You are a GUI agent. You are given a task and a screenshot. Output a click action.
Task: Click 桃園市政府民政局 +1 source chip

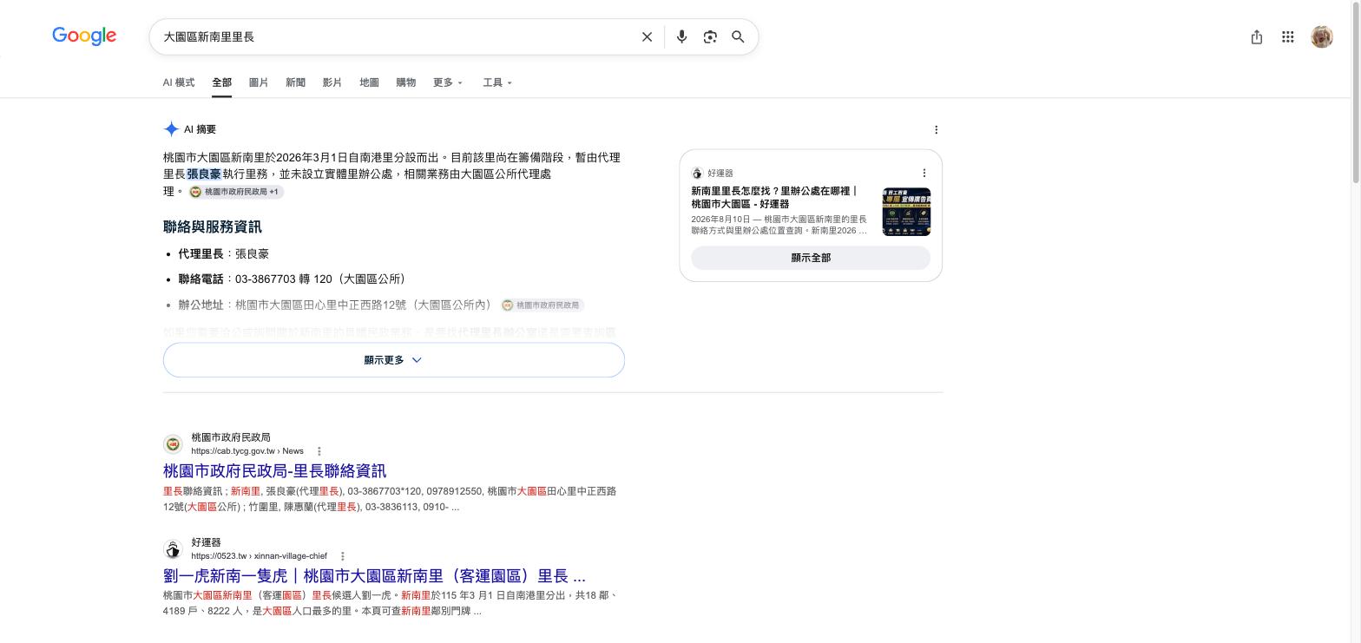(236, 192)
